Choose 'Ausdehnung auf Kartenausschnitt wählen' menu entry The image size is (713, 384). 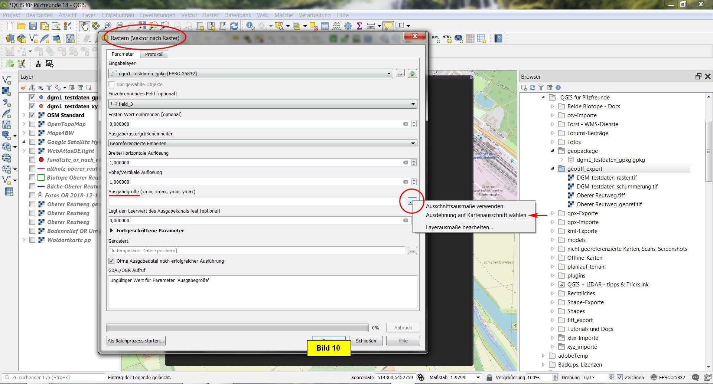point(476,215)
